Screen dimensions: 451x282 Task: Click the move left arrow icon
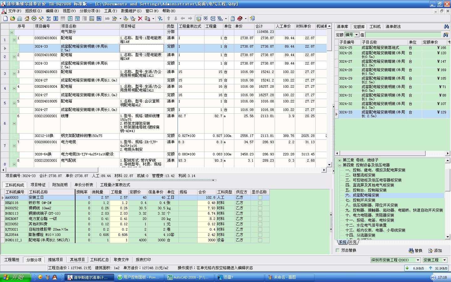coord(183,18)
